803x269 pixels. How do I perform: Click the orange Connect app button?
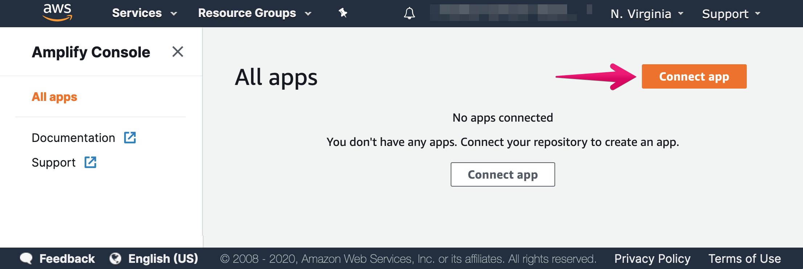694,76
